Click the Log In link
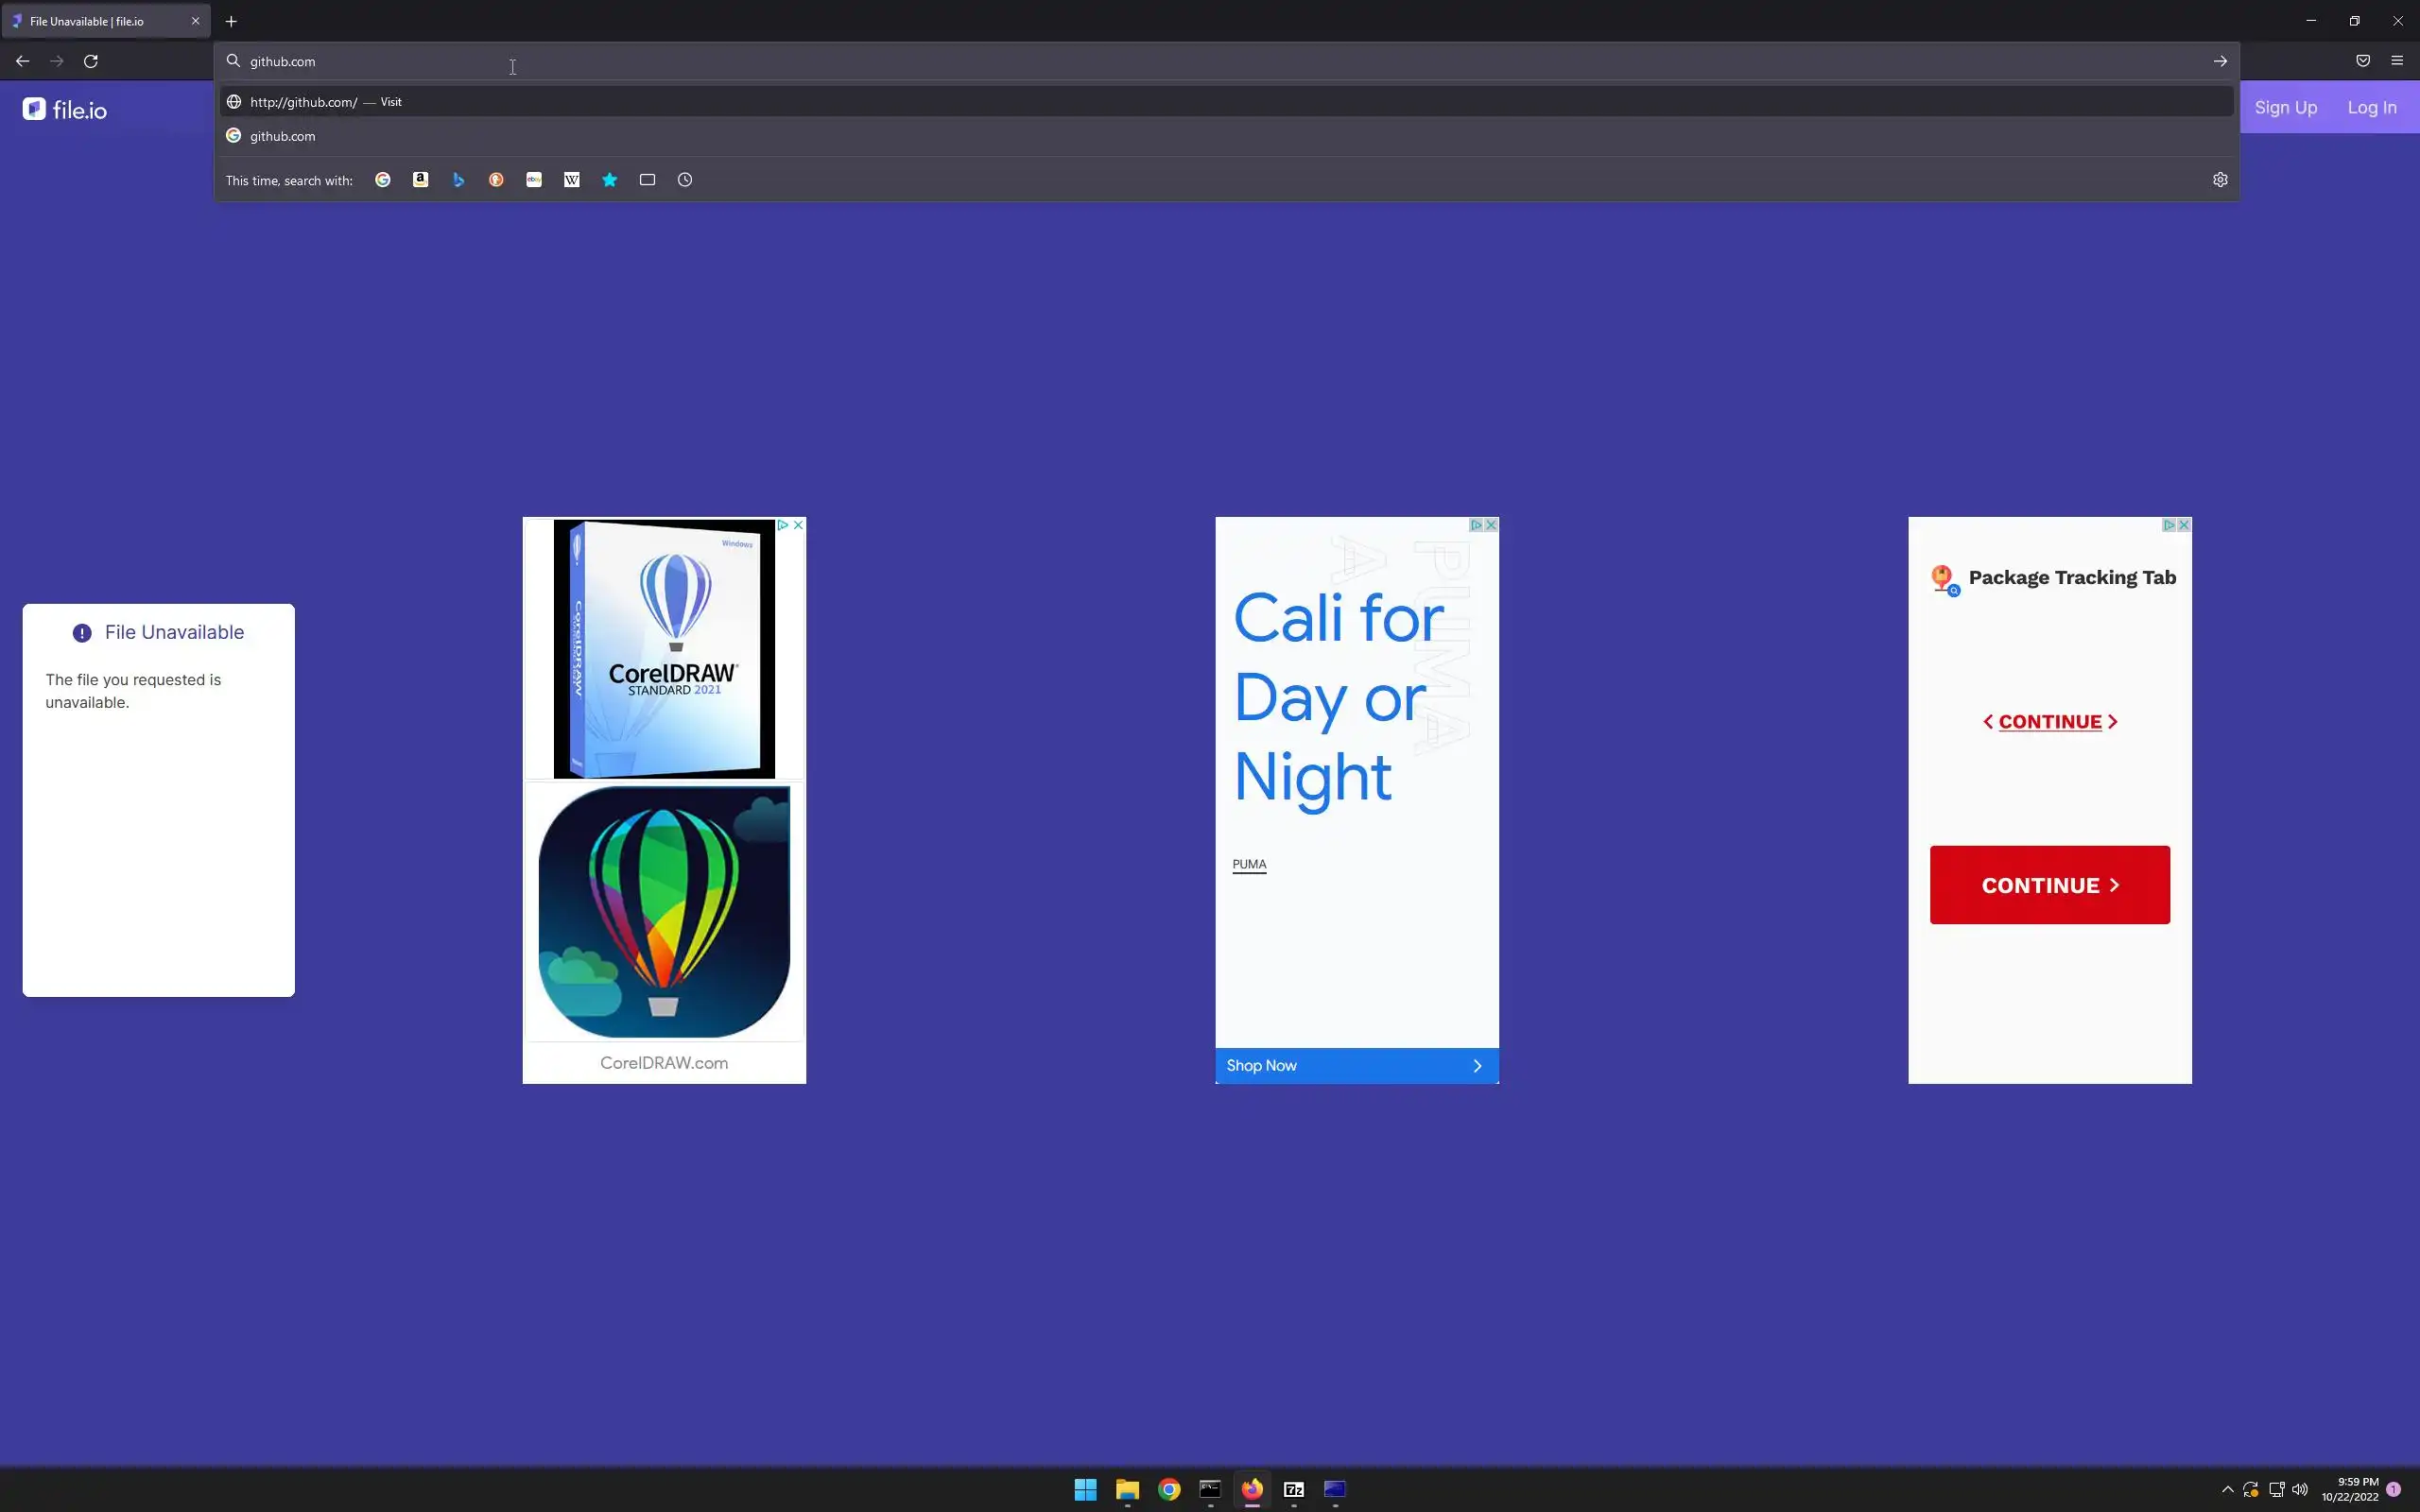This screenshot has width=2420, height=1512. (x=2371, y=108)
